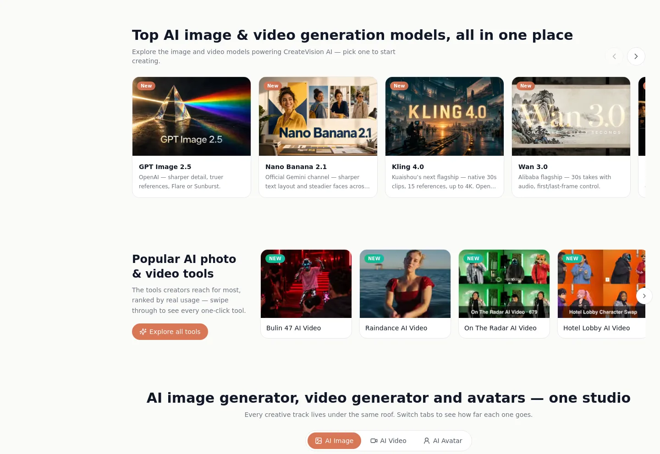Click the Kling 4.0 card title
The width and height of the screenshot is (660, 454).
(x=408, y=167)
